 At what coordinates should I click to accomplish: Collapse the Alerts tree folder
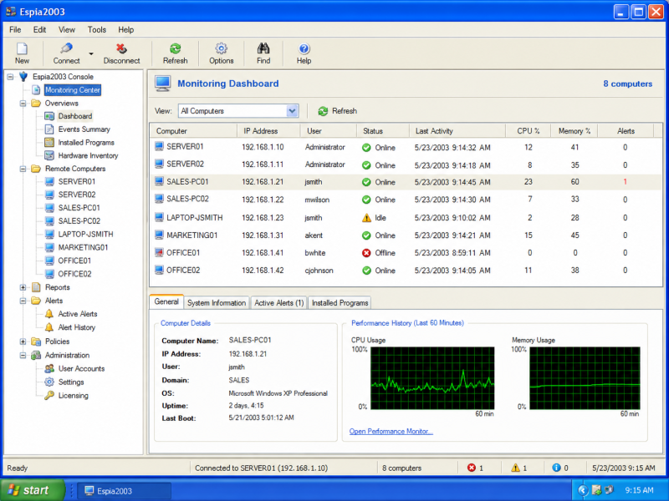coord(23,301)
